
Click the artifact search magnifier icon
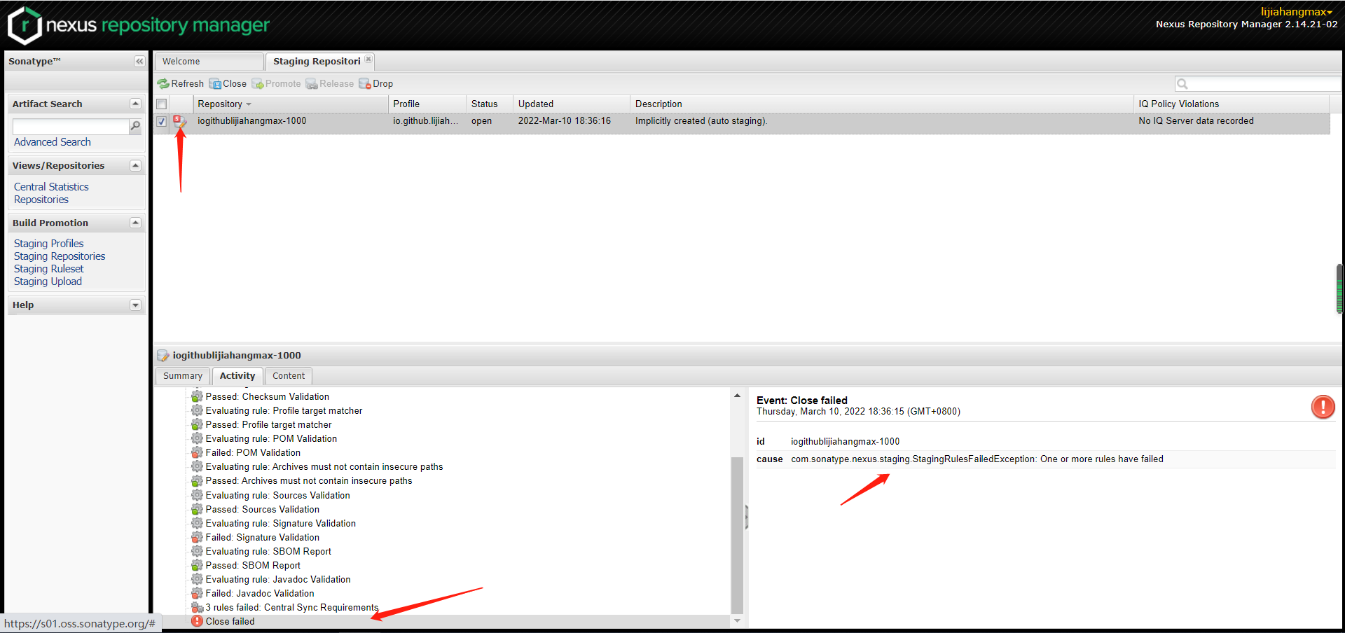point(135,126)
